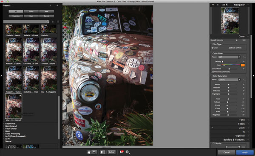
Task: Open the Help question mark icon
Action: click(x=127, y=152)
